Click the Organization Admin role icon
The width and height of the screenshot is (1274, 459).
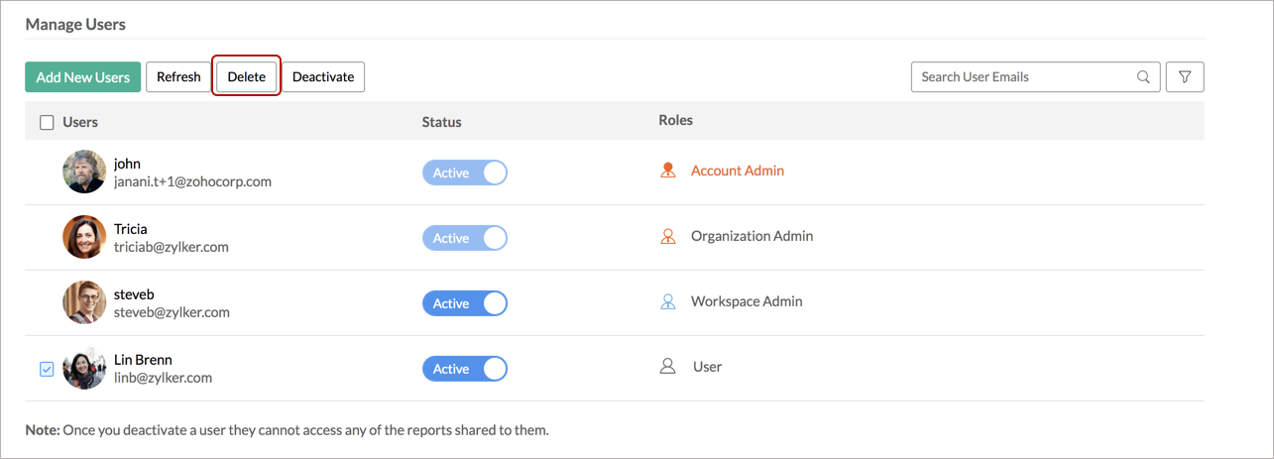click(667, 236)
